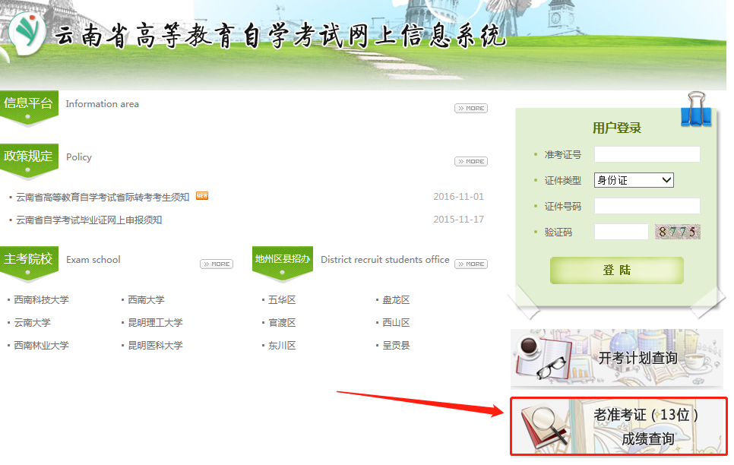Open the 五华区 district link
Screen dimensions: 734x465
point(282,299)
